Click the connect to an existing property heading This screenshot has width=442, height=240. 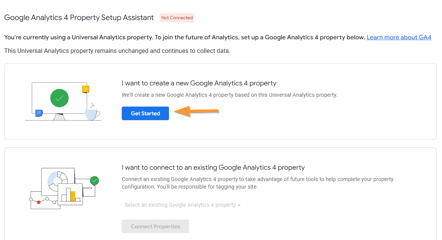213,167
